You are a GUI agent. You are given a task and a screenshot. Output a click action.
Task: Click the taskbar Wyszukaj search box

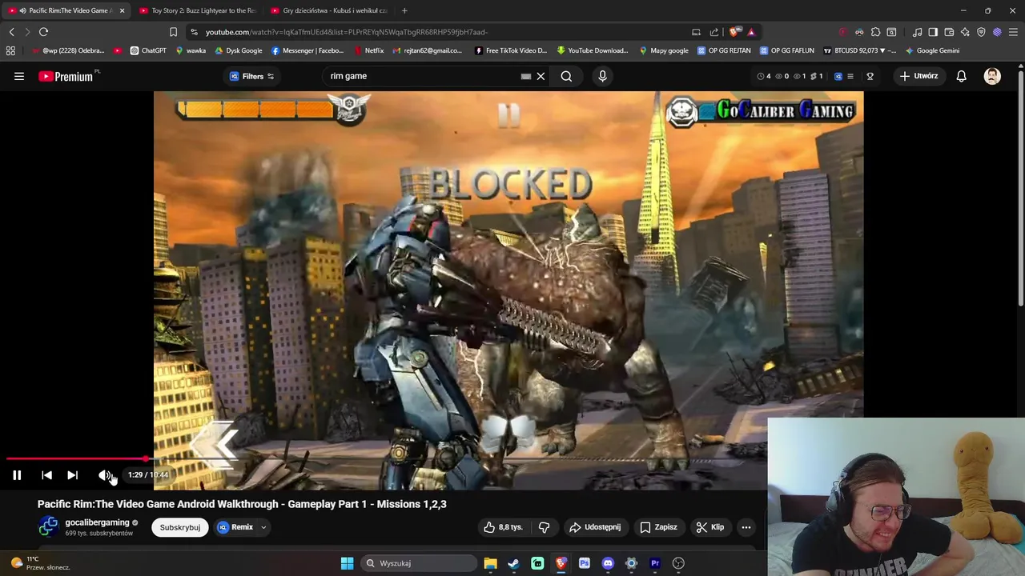417,563
